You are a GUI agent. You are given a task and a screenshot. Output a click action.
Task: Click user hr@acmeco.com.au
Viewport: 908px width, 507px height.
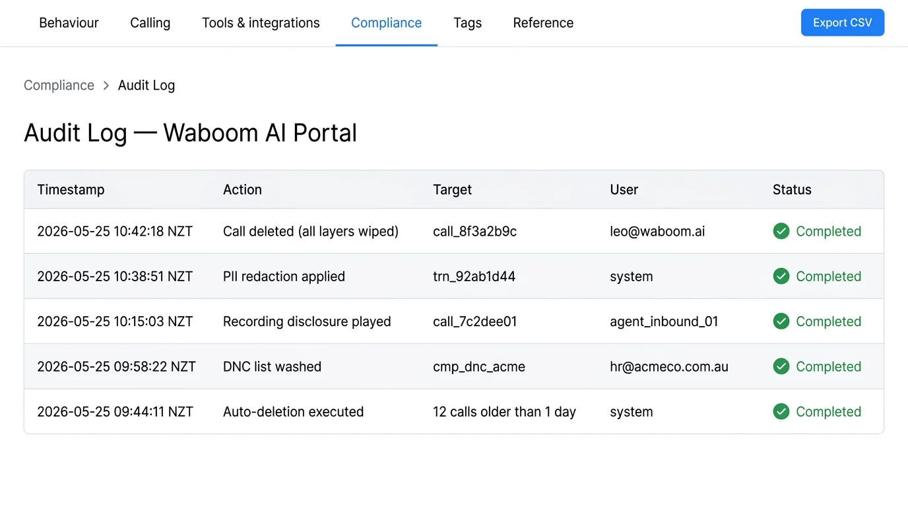click(x=669, y=366)
